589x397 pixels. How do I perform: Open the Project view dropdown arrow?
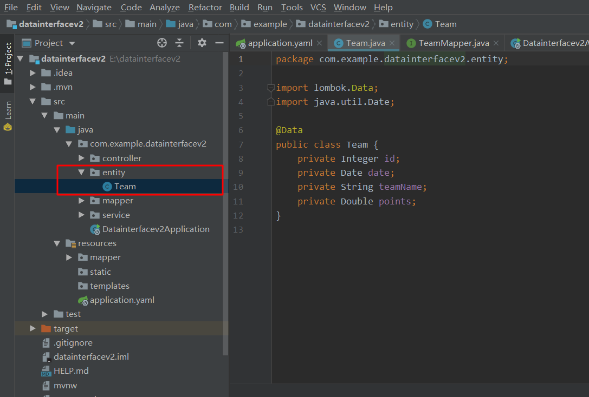pyautogui.click(x=72, y=43)
